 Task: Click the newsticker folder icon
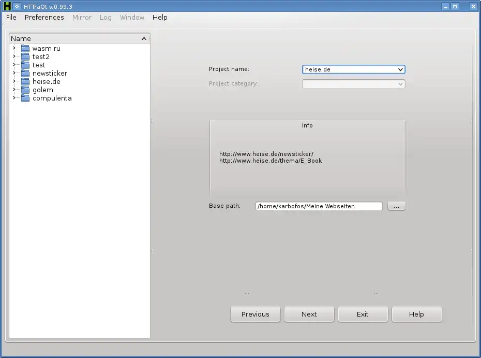(x=25, y=73)
